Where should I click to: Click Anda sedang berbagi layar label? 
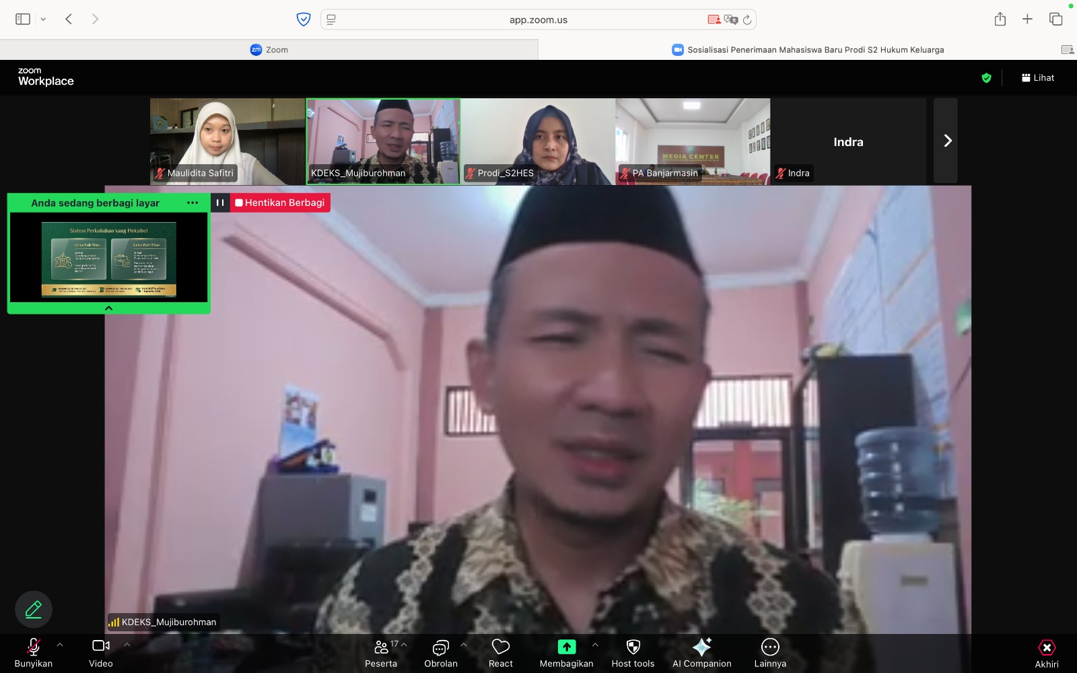click(95, 203)
